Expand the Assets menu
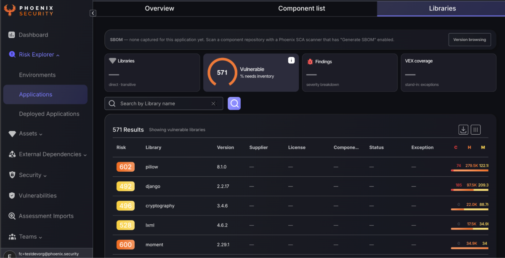The image size is (505, 258). (x=41, y=134)
